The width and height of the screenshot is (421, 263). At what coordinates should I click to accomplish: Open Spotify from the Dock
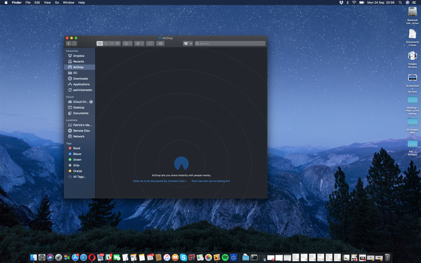tap(225, 258)
